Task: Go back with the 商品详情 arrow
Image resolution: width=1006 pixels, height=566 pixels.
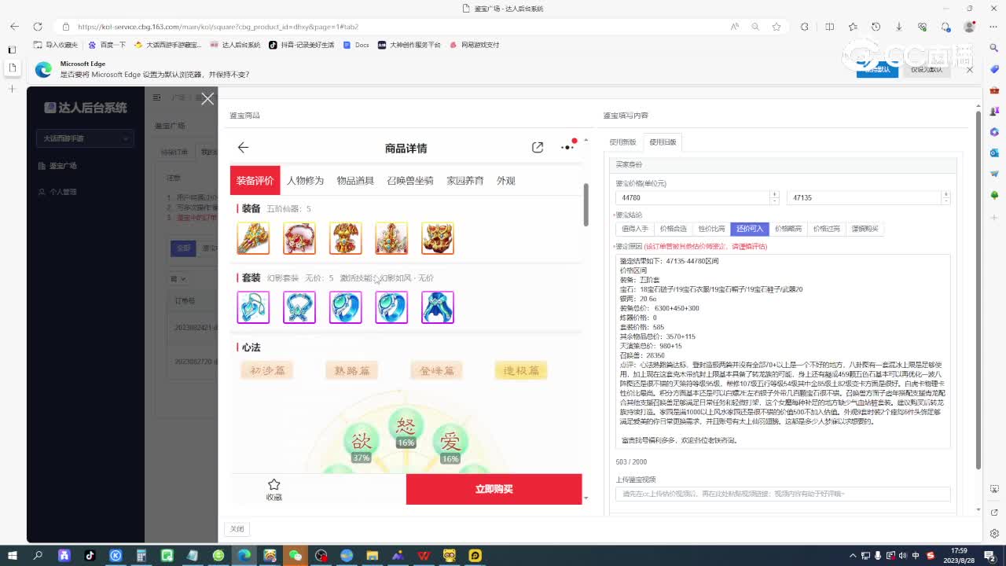Action: point(243,148)
